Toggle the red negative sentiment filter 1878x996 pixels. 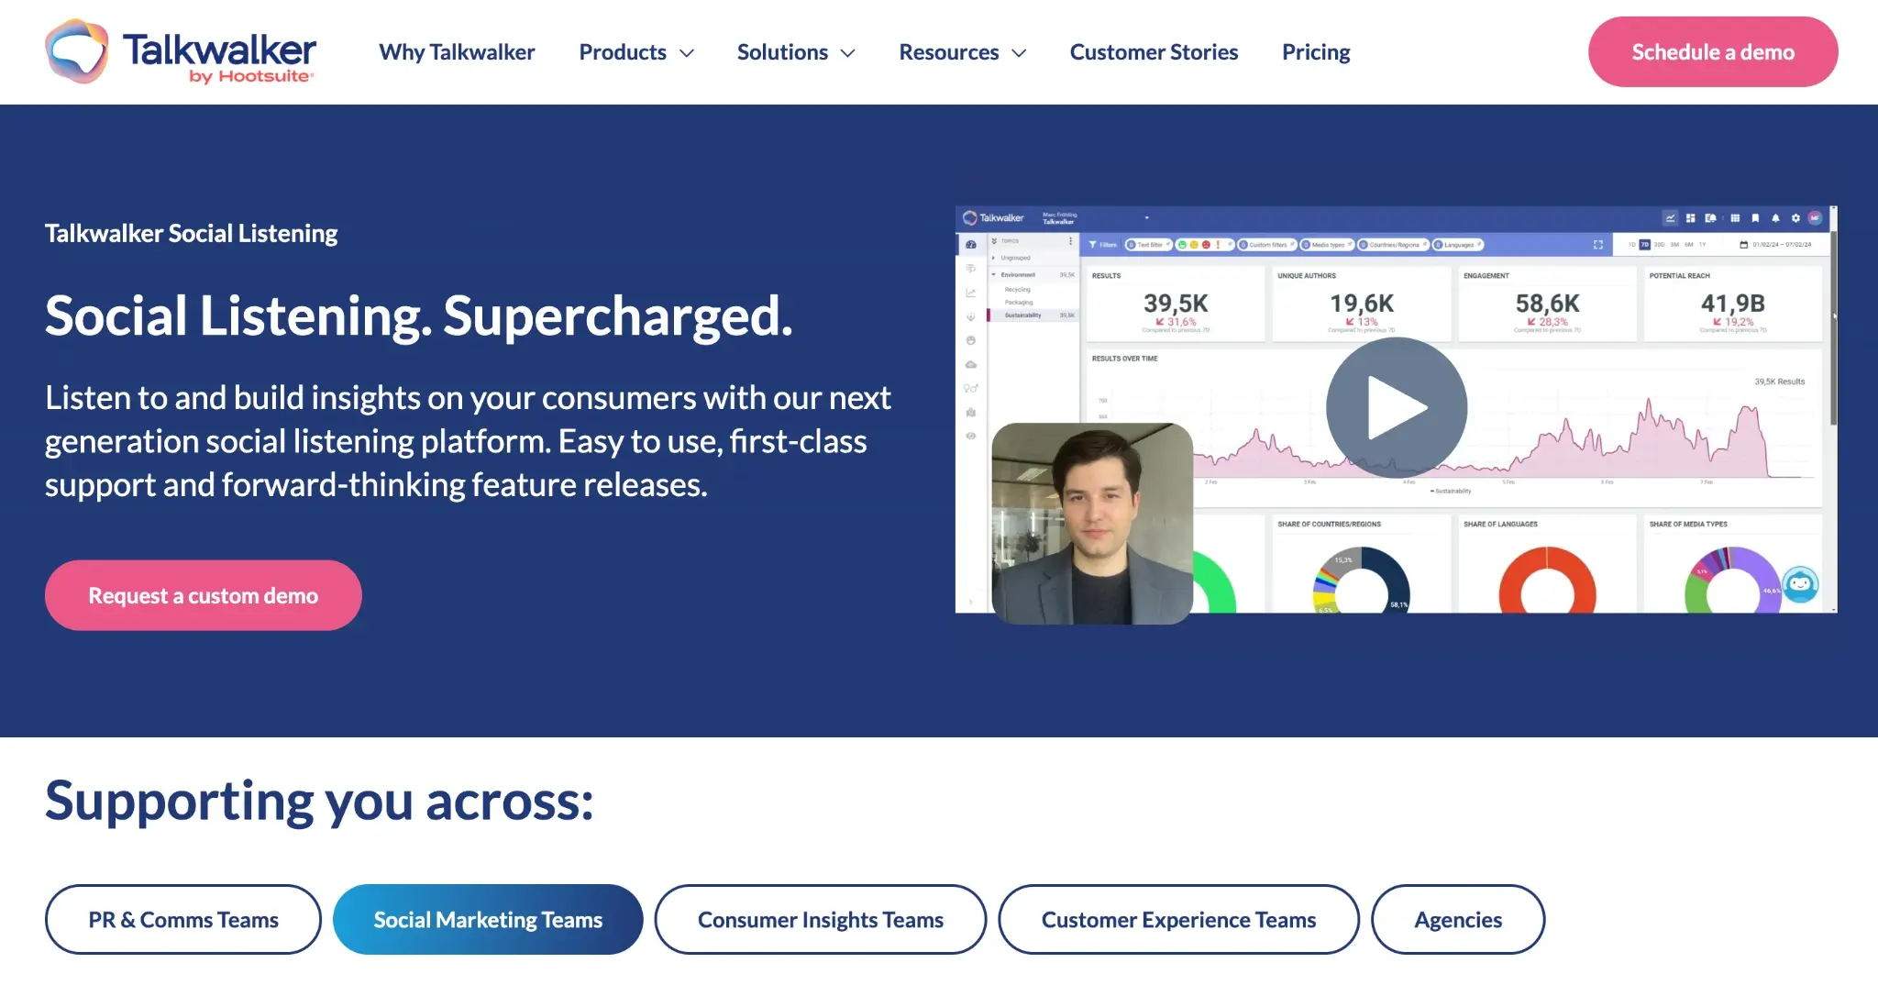coord(1206,244)
